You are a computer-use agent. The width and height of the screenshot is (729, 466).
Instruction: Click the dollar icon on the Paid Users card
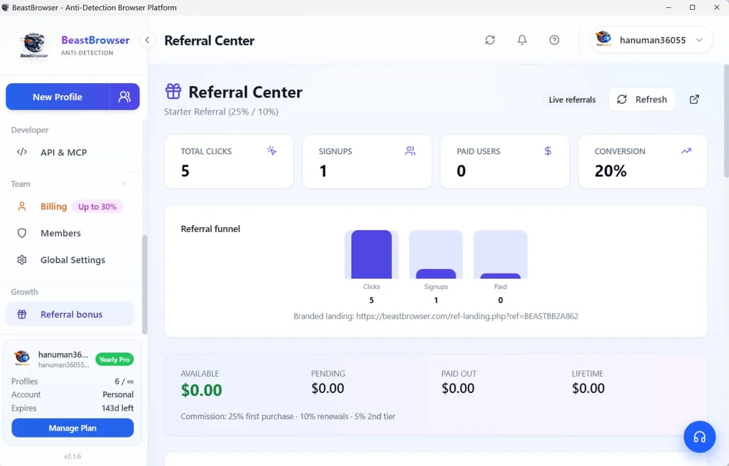click(547, 151)
